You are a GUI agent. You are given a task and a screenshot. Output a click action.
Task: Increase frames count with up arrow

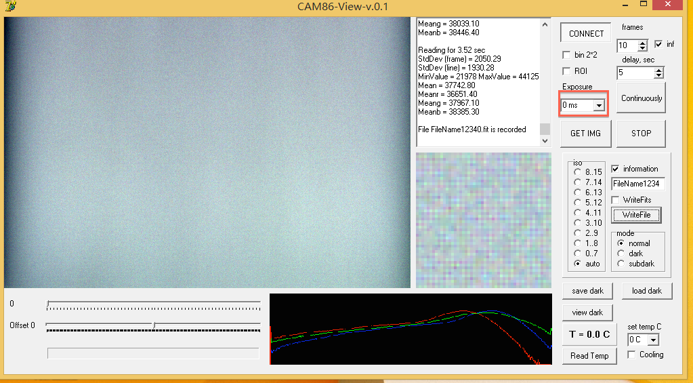pyautogui.click(x=643, y=43)
